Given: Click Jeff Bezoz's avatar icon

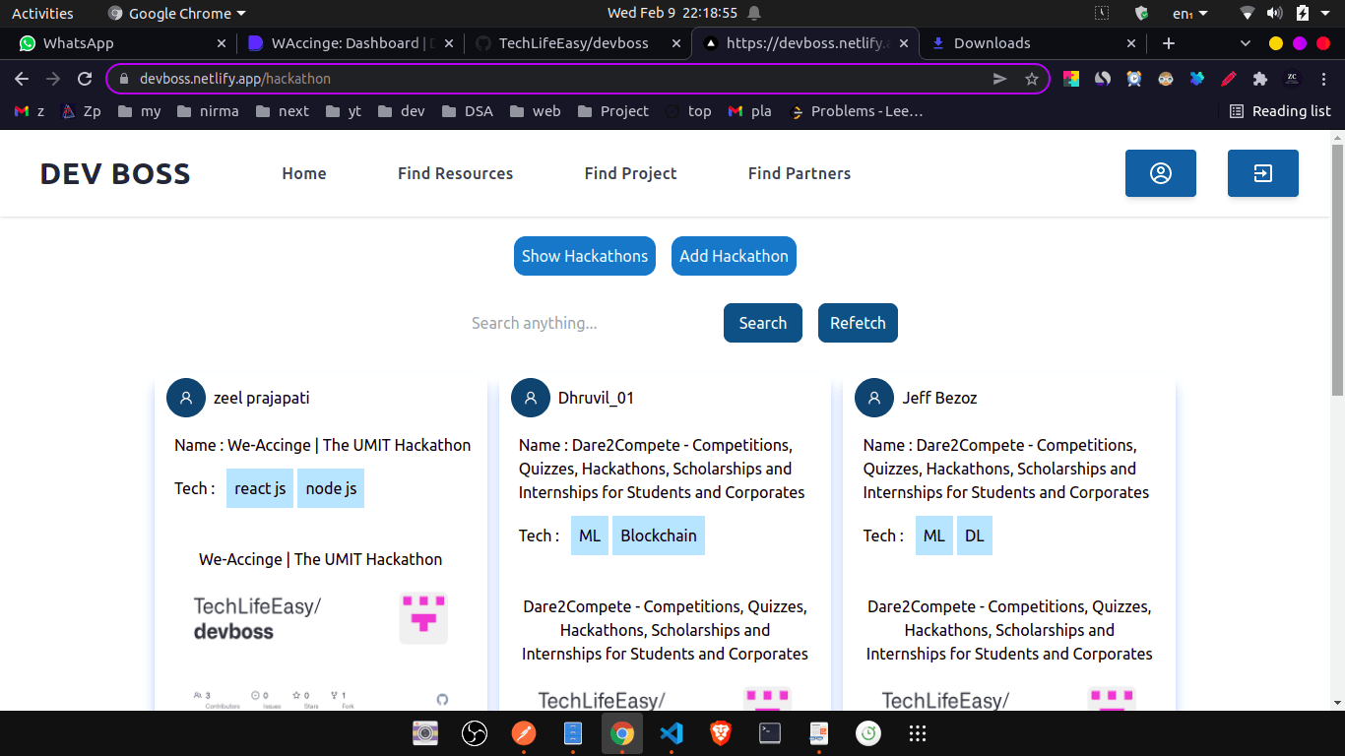Looking at the screenshot, I should pyautogui.click(x=874, y=398).
